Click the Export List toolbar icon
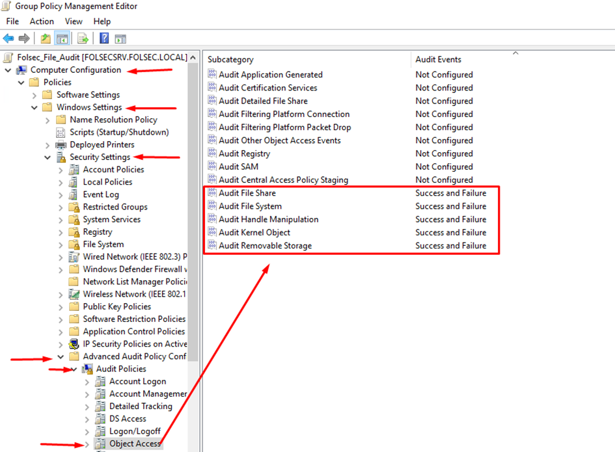The width and height of the screenshot is (615, 452). (x=83, y=38)
